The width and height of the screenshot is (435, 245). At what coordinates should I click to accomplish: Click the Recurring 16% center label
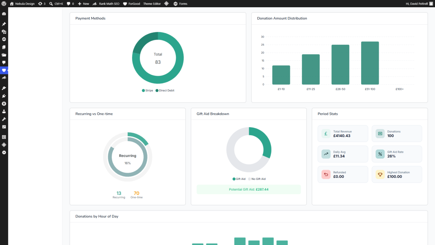click(x=127, y=159)
